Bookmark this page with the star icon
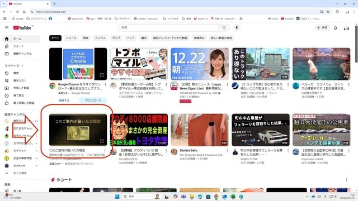The image size is (358, 201). (328, 12)
